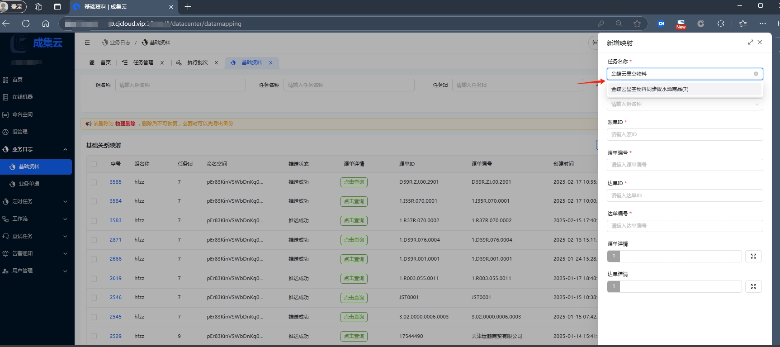Click the browser home icon
The image size is (780, 347).
(46, 24)
